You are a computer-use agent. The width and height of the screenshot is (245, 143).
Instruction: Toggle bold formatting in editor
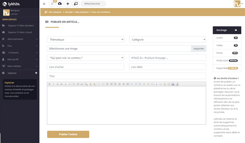tap(49, 84)
